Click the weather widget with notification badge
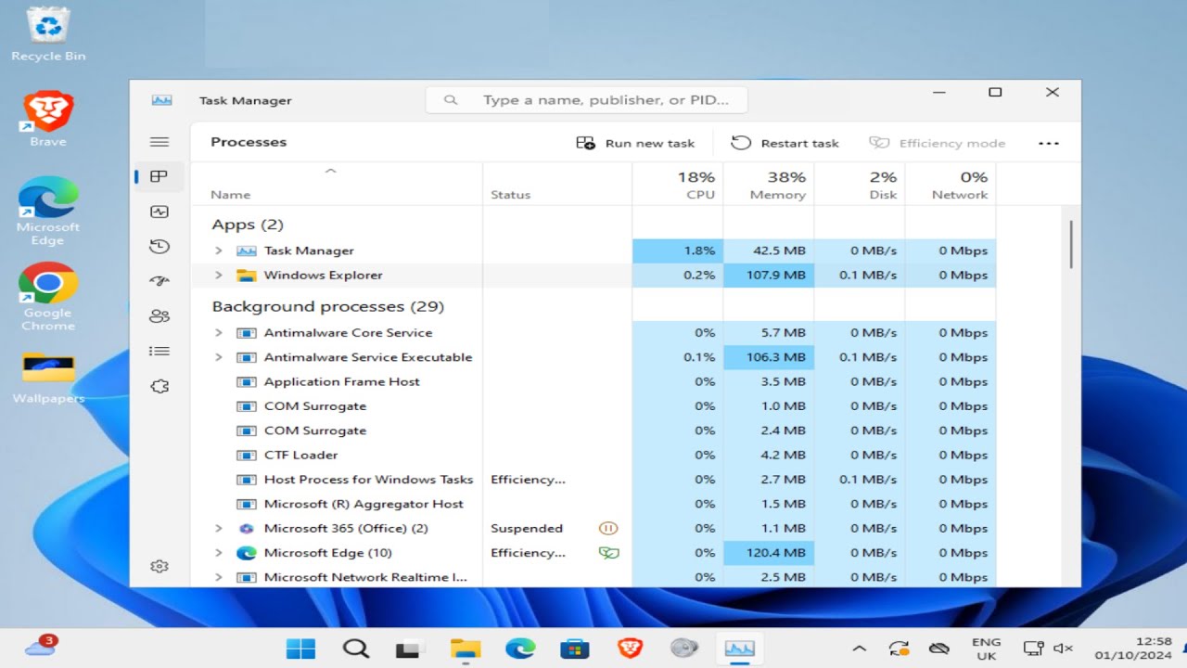 41,647
